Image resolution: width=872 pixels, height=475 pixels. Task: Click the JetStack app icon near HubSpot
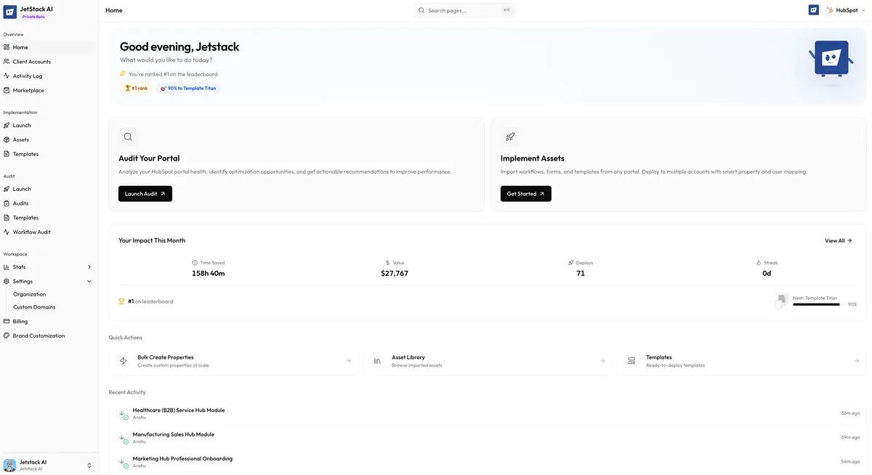[813, 9]
